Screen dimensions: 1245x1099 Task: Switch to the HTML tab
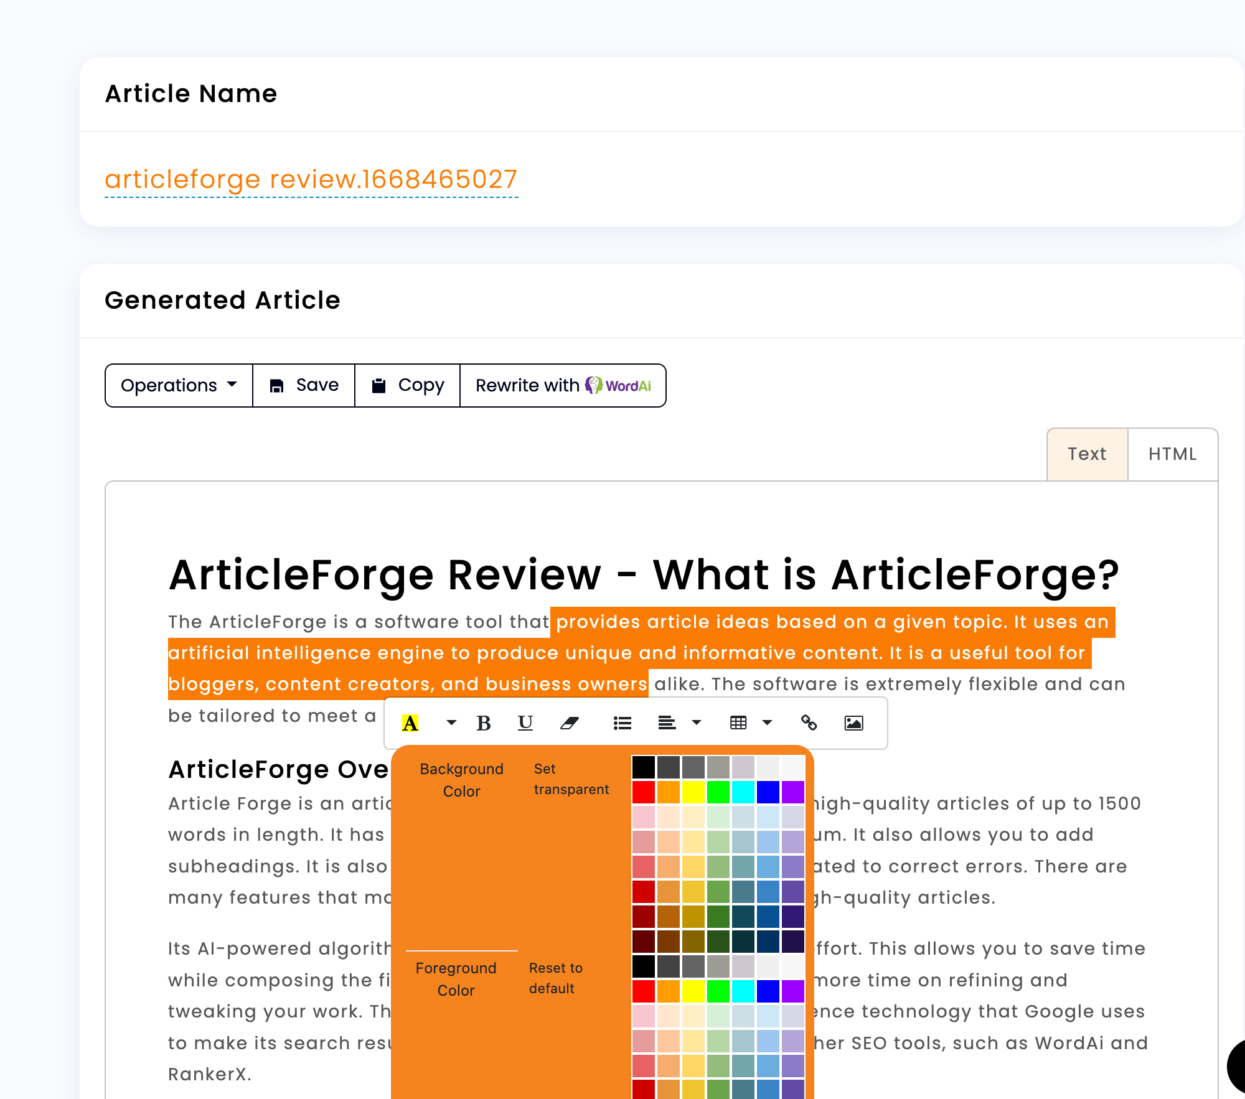(1173, 454)
